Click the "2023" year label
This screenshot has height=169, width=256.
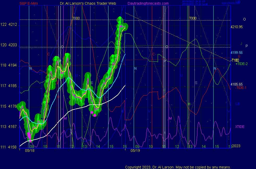coord(236,146)
